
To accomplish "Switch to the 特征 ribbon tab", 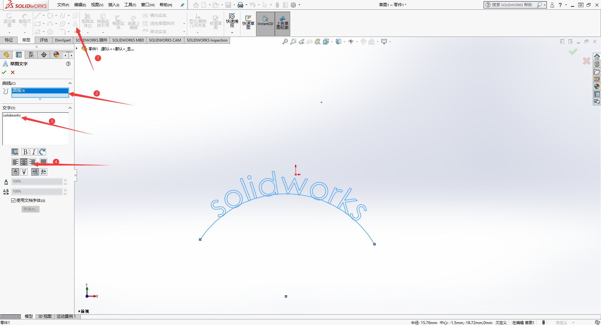I will pyautogui.click(x=9, y=40).
